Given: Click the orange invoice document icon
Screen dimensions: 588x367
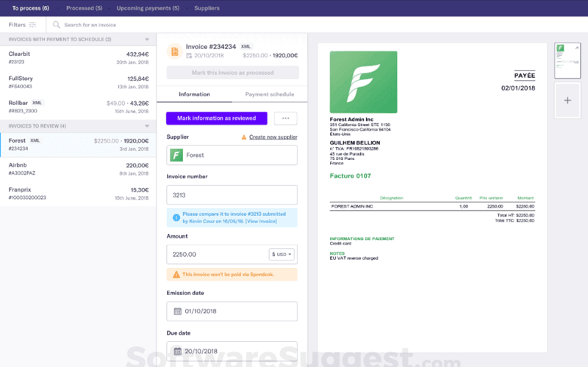Looking at the screenshot, I should point(174,51).
